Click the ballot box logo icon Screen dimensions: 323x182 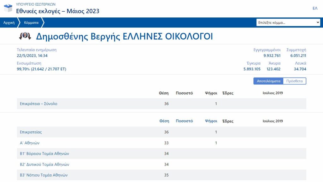pyautogui.click(x=8, y=8)
